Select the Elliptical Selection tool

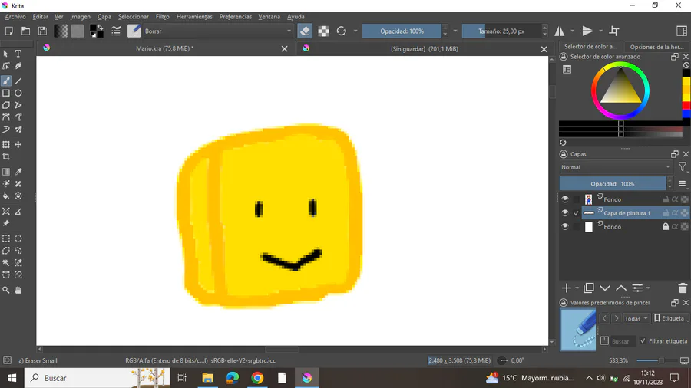(18, 238)
